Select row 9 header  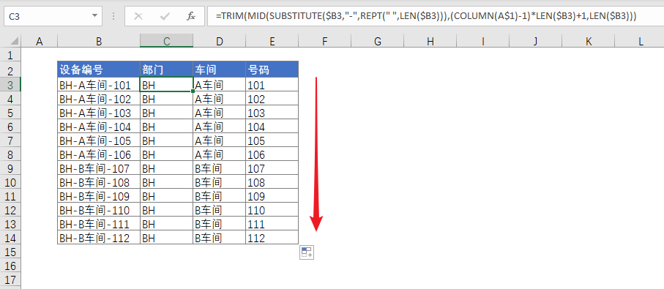point(10,168)
